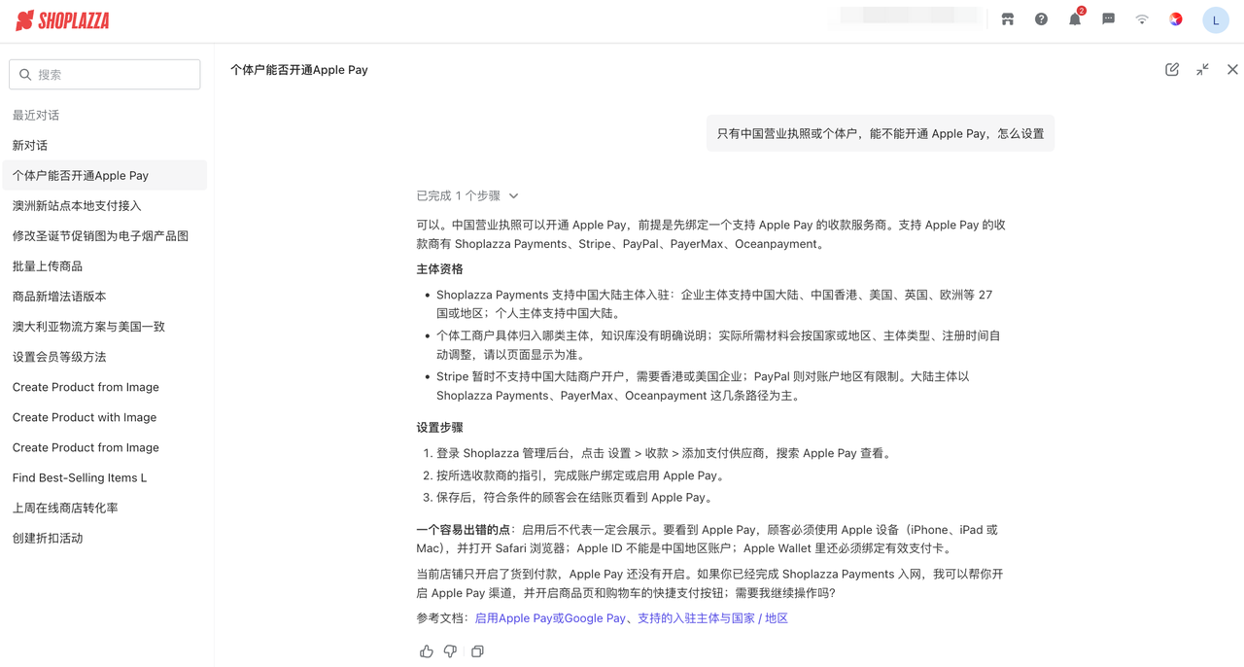The image size is (1244, 667).
Task: Click the 一个容易出错的点 bold text
Action: click(464, 530)
